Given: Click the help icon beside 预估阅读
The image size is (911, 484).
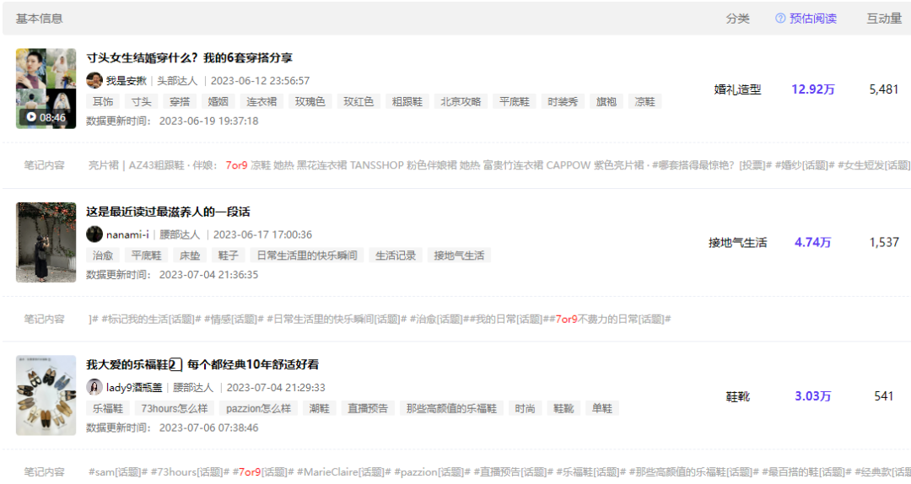Looking at the screenshot, I should (x=780, y=19).
